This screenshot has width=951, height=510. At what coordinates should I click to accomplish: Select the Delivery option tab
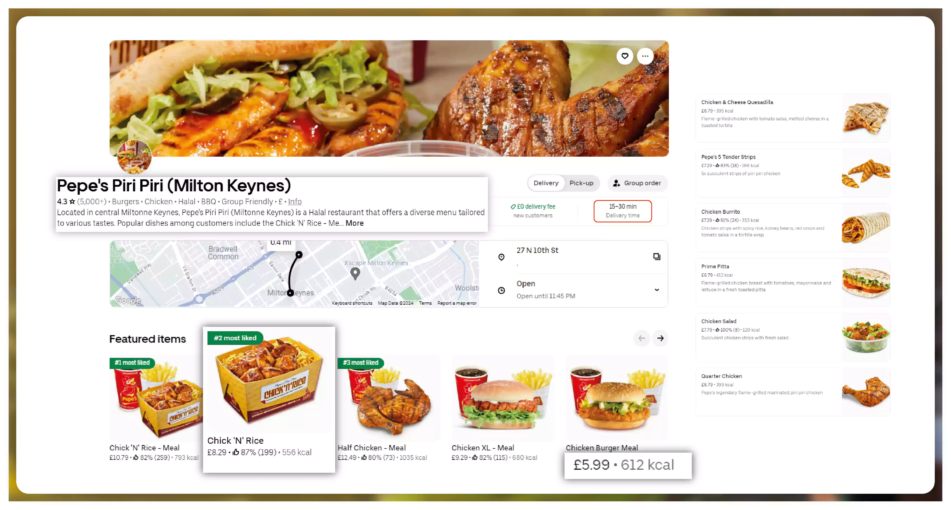pos(545,183)
